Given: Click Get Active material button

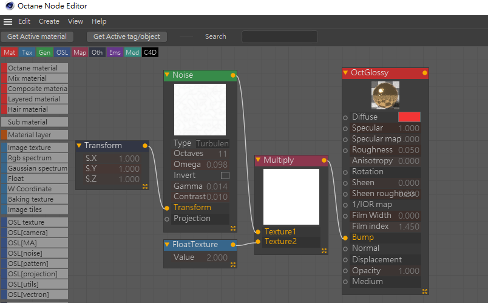Looking at the screenshot, I should click(37, 36).
